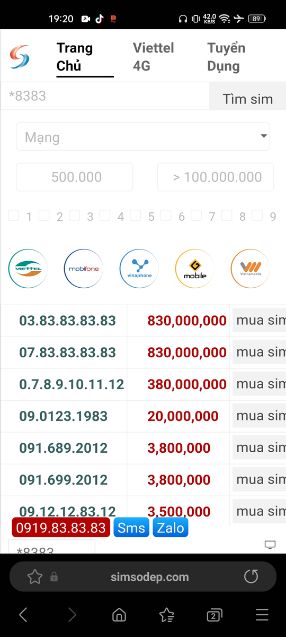Check the digit 4 checkbox
Image resolution: width=286 pixels, height=637 pixels.
coord(105,215)
